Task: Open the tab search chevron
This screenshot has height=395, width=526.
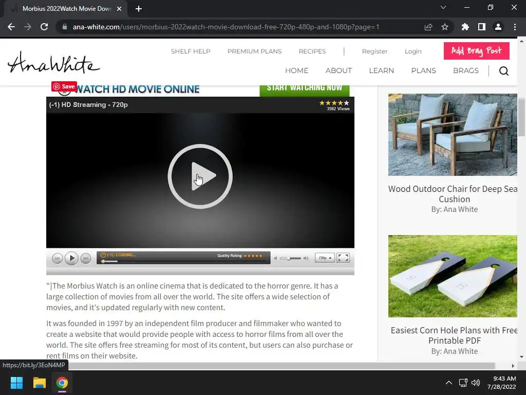Action: tap(443, 7)
